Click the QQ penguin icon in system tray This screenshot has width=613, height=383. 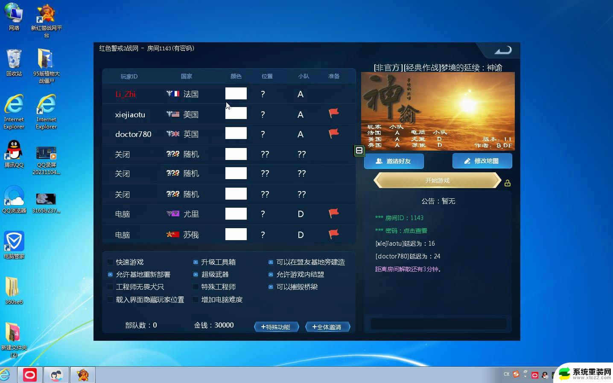[x=545, y=375]
